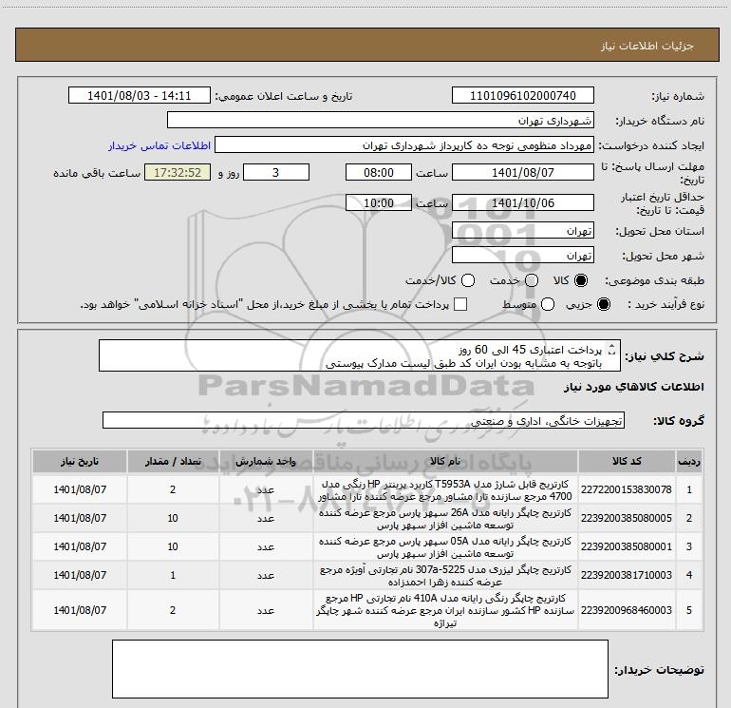Click the 307a-5225 laser cartridge product name
The width and height of the screenshot is (731, 708).
pyautogui.click(x=445, y=576)
